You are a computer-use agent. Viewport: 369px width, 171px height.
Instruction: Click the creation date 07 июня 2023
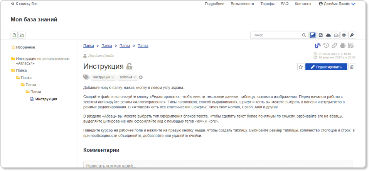click(334, 54)
